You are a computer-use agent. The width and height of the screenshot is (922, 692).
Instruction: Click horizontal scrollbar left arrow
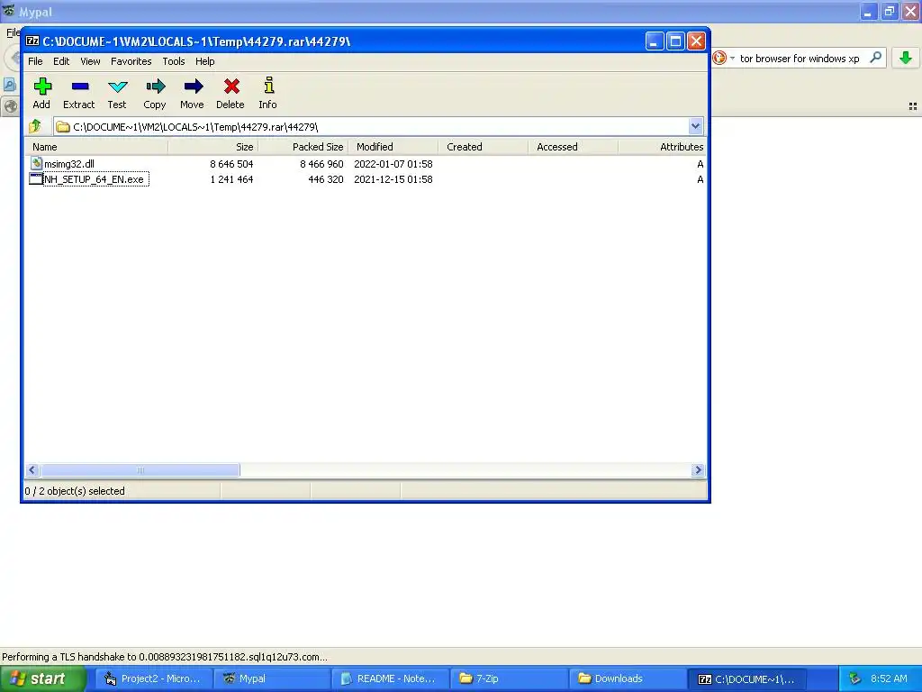32,469
